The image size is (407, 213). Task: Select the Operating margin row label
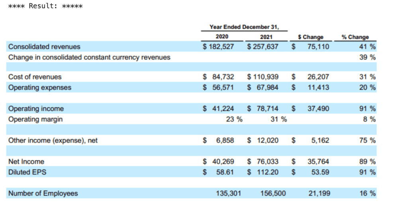tap(35, 119)
